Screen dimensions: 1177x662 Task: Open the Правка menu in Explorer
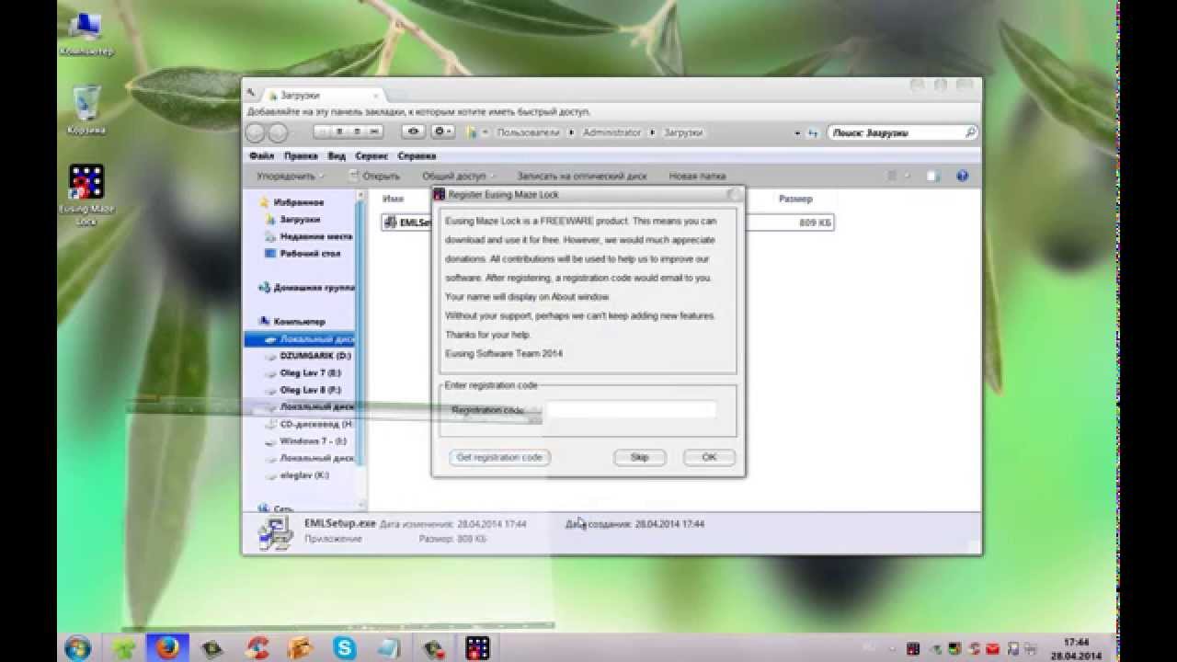[301, 156]
